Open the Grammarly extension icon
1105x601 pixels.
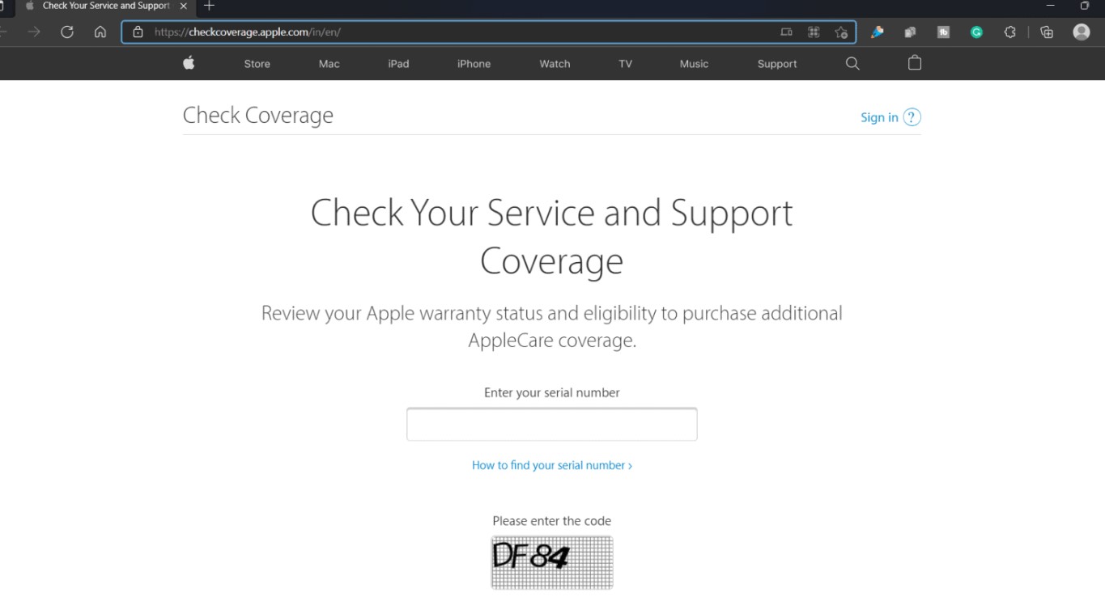click(976, 32)
